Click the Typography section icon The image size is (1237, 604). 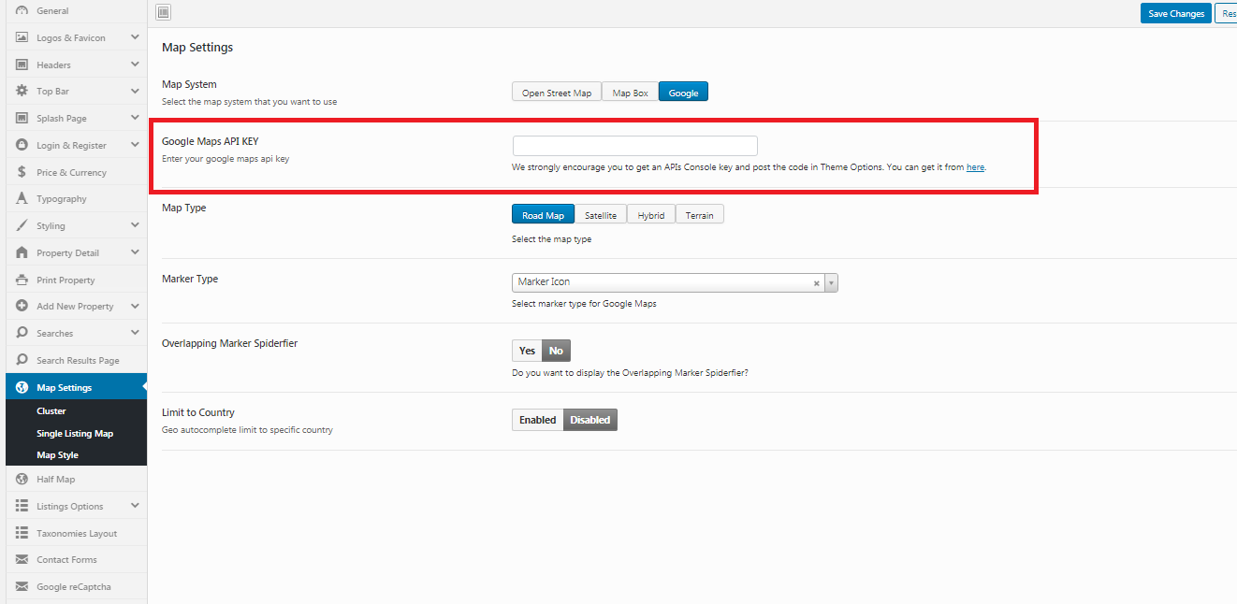point(22,198)
